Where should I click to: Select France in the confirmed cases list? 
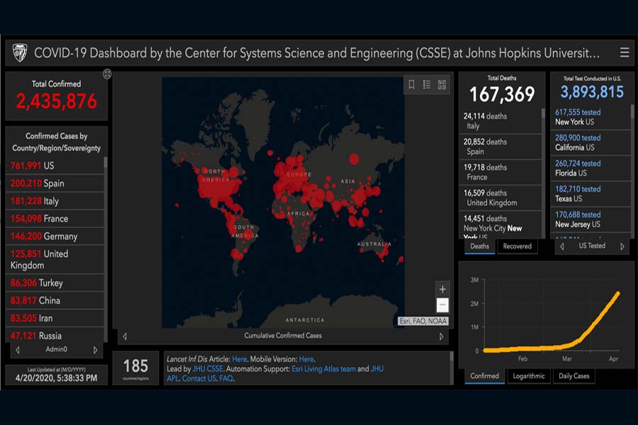point(55,219)
